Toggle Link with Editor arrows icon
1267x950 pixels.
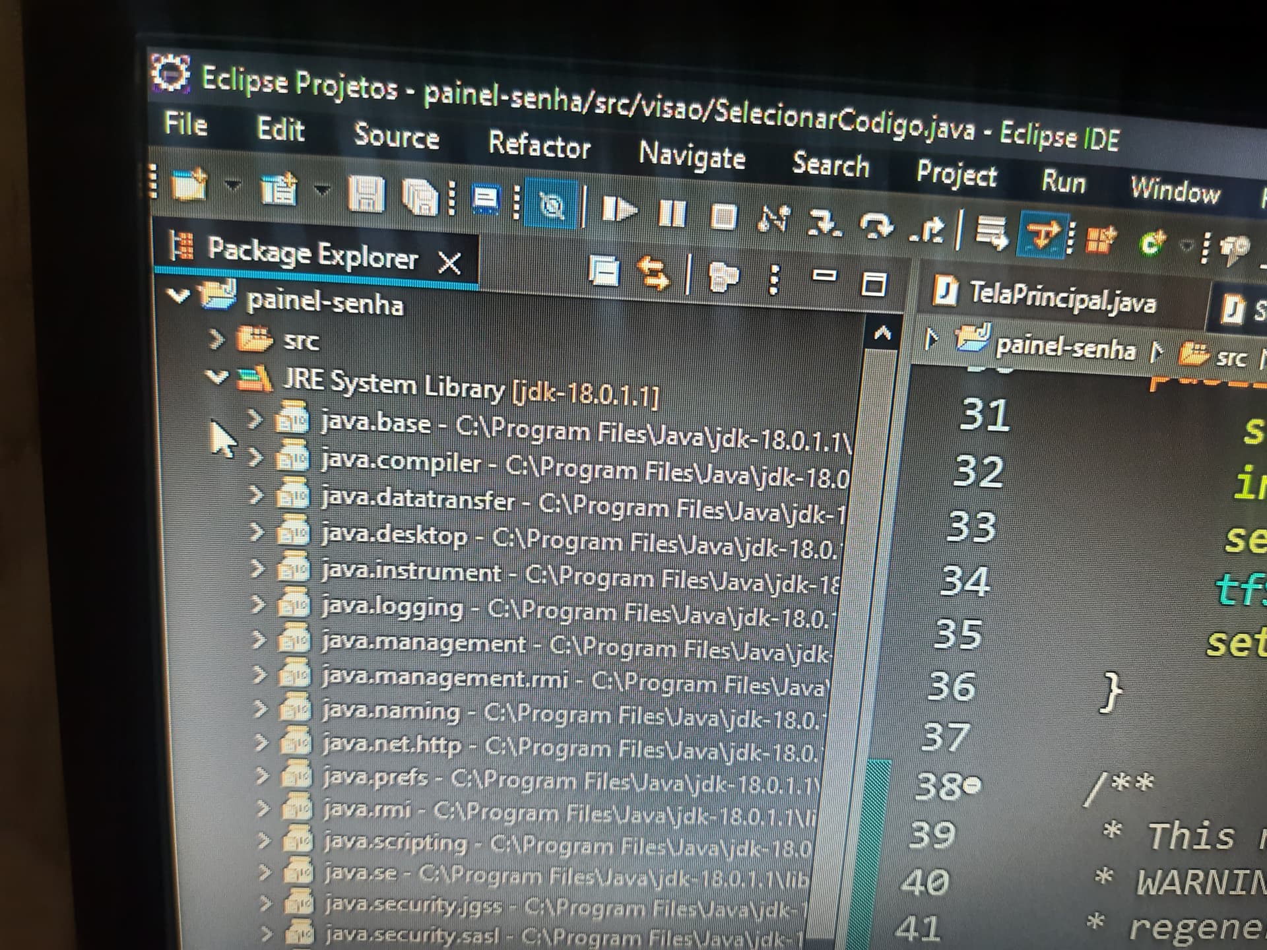pos(653,273)
